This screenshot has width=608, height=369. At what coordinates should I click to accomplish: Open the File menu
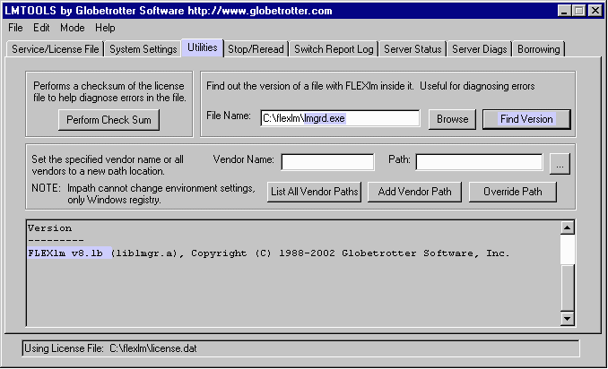tap(15, 28)
